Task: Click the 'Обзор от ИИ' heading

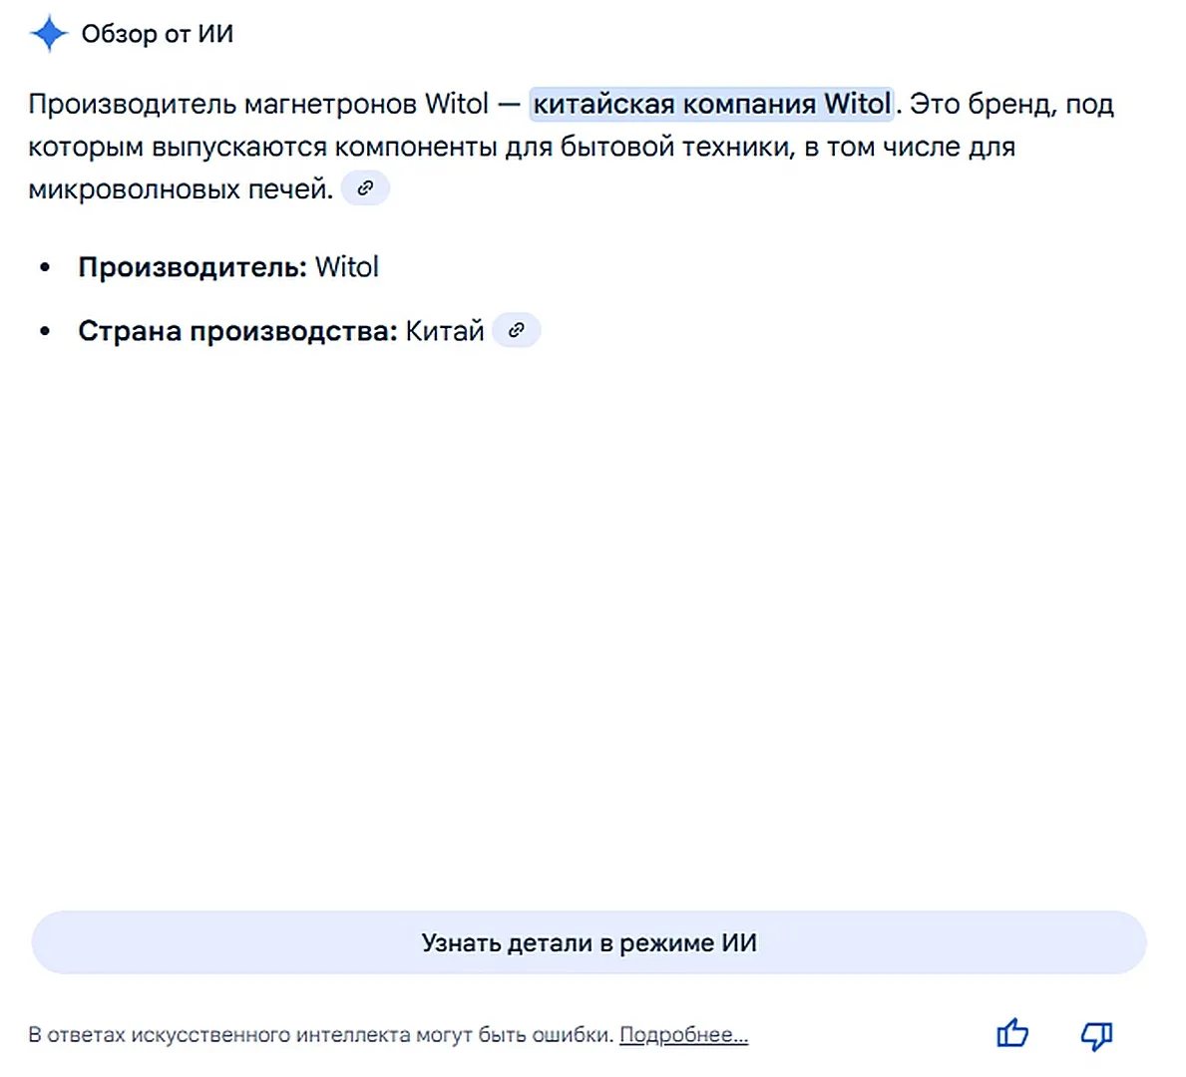Action: [x=157, y=34]
